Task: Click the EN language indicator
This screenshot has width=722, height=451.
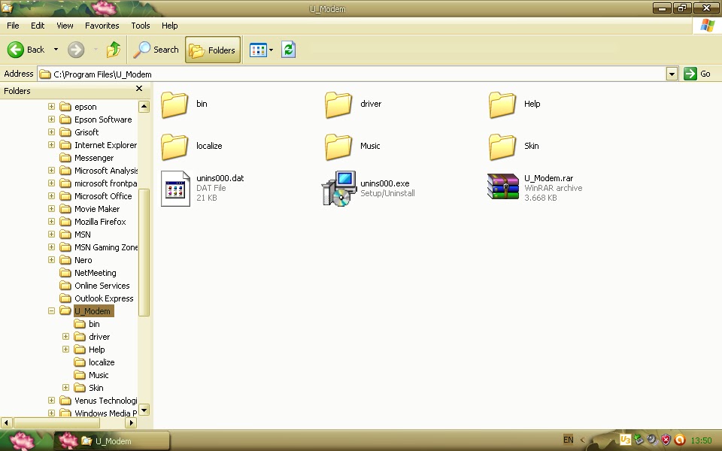Action: coord(569,440)
